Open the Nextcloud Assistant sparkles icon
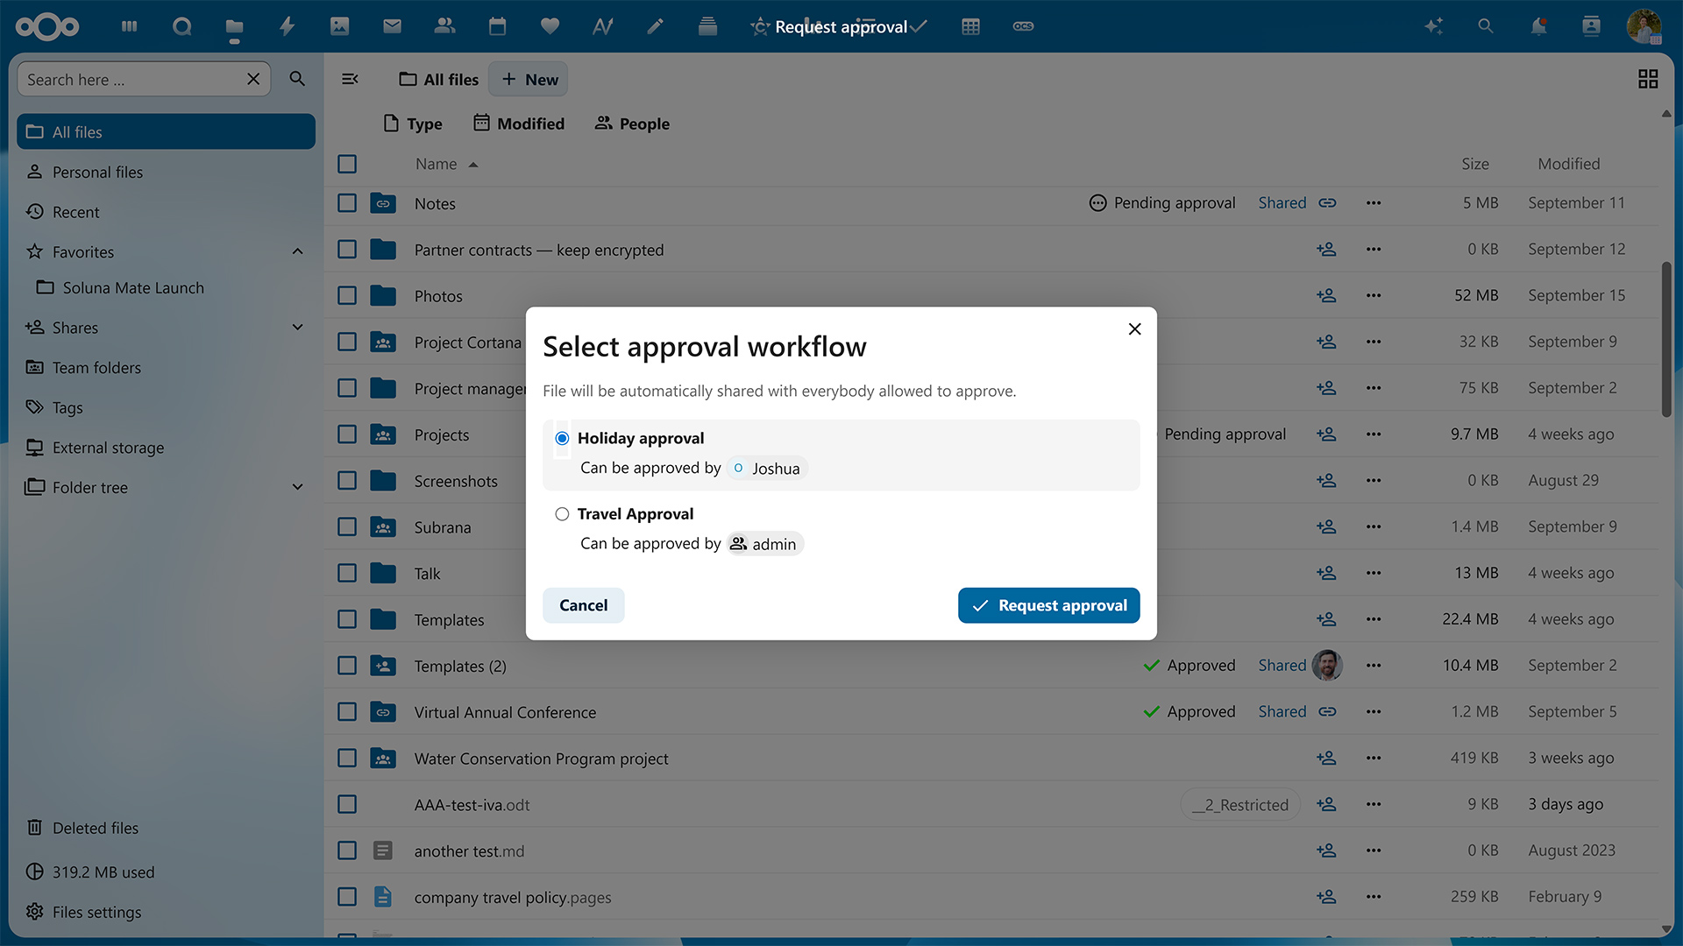The width and height of the screenshot is (1683, 946). [1433, 26]
